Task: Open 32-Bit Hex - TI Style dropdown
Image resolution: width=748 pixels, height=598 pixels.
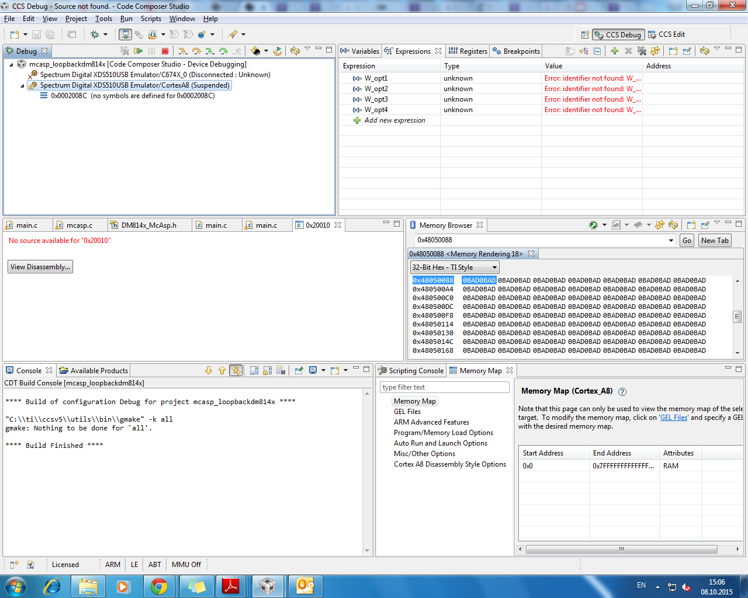Action: click(455, 267)
